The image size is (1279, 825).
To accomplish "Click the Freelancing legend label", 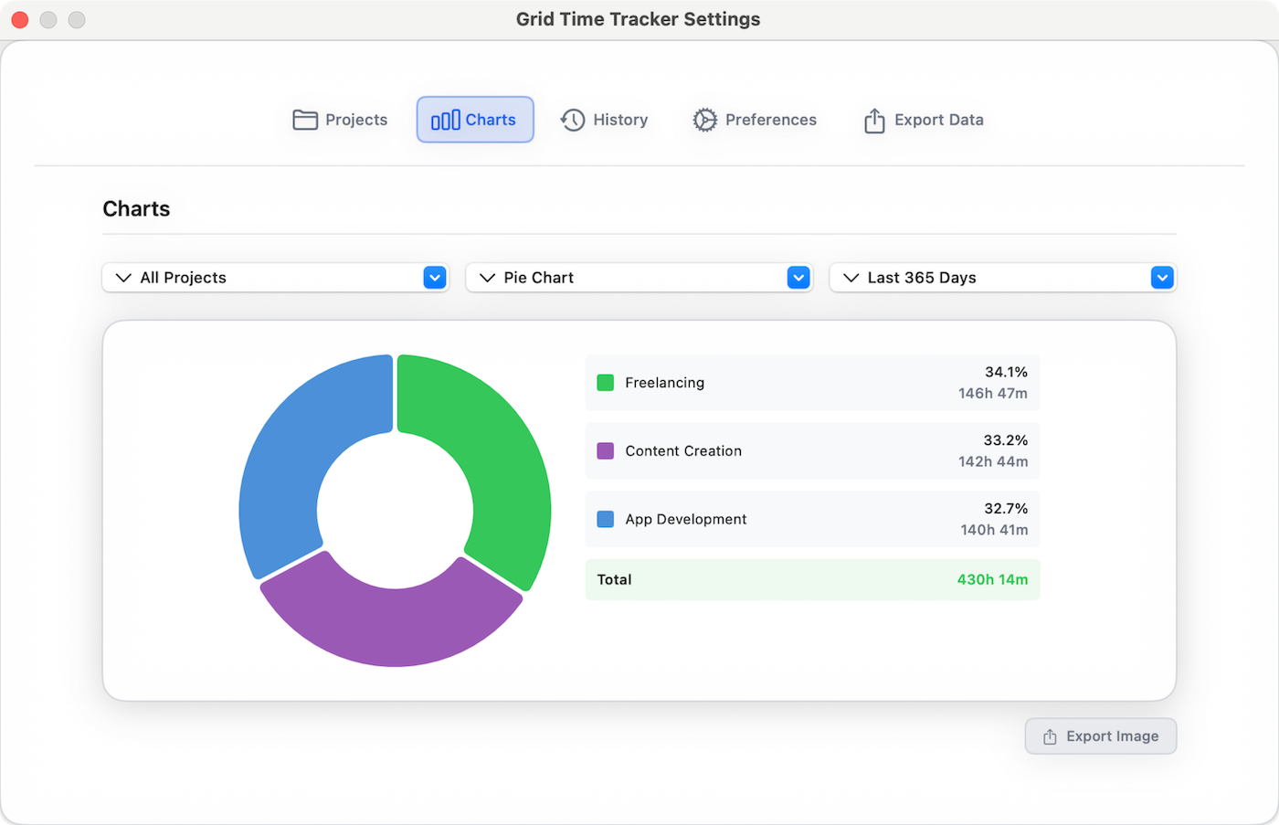I will (x=664, y=383).
